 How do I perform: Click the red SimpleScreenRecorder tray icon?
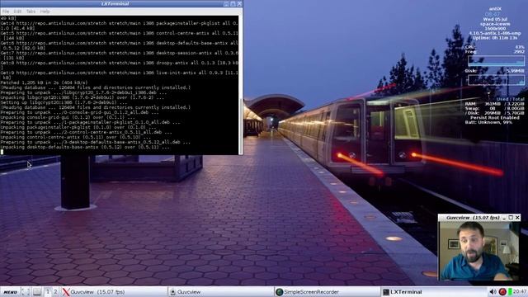point(502,292)
